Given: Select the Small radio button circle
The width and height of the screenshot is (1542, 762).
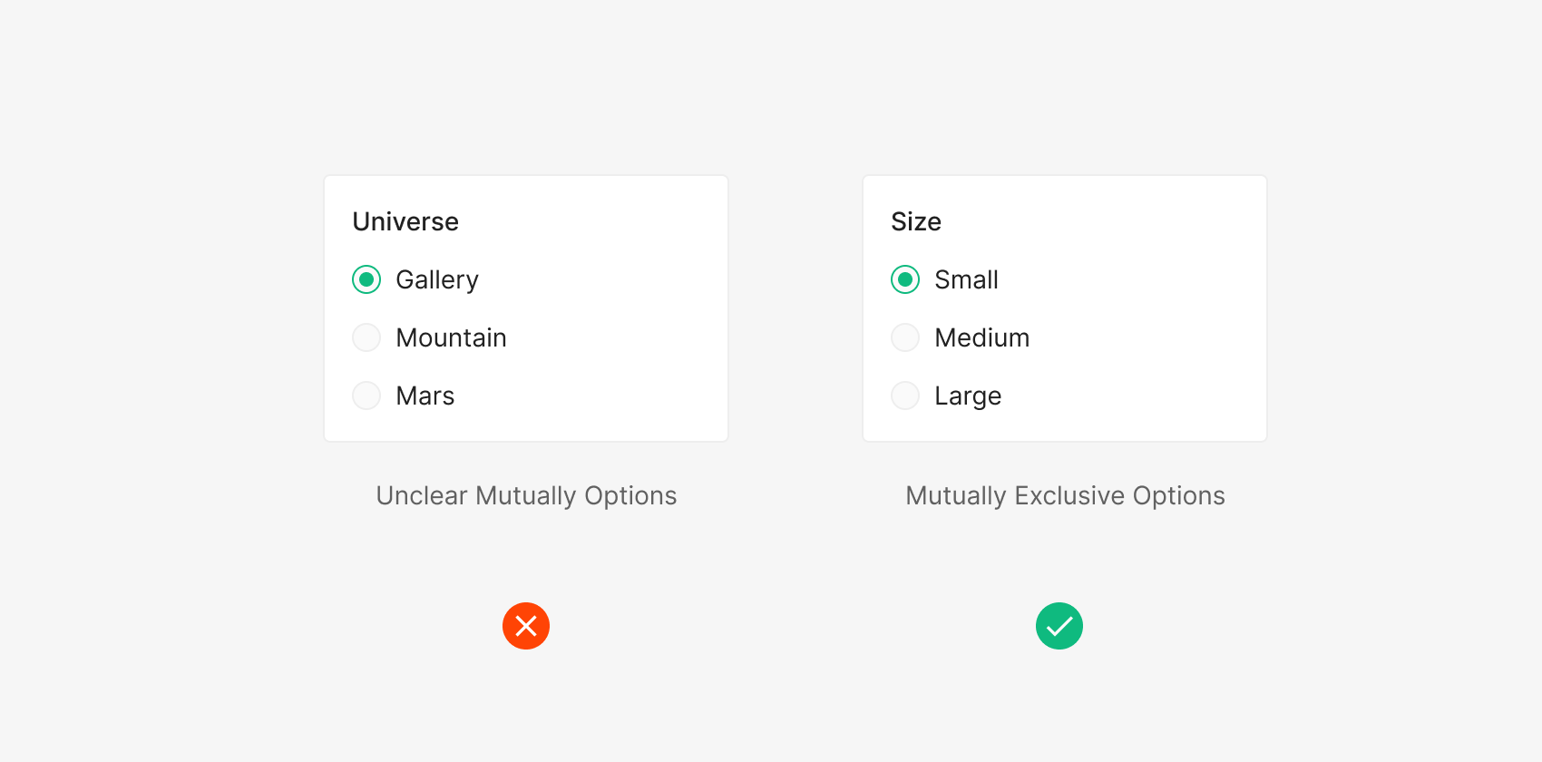Looking at the screenshot, I should pyautogui.click(x=905, y=279).
